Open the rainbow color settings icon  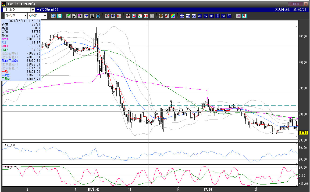(173, 16)
